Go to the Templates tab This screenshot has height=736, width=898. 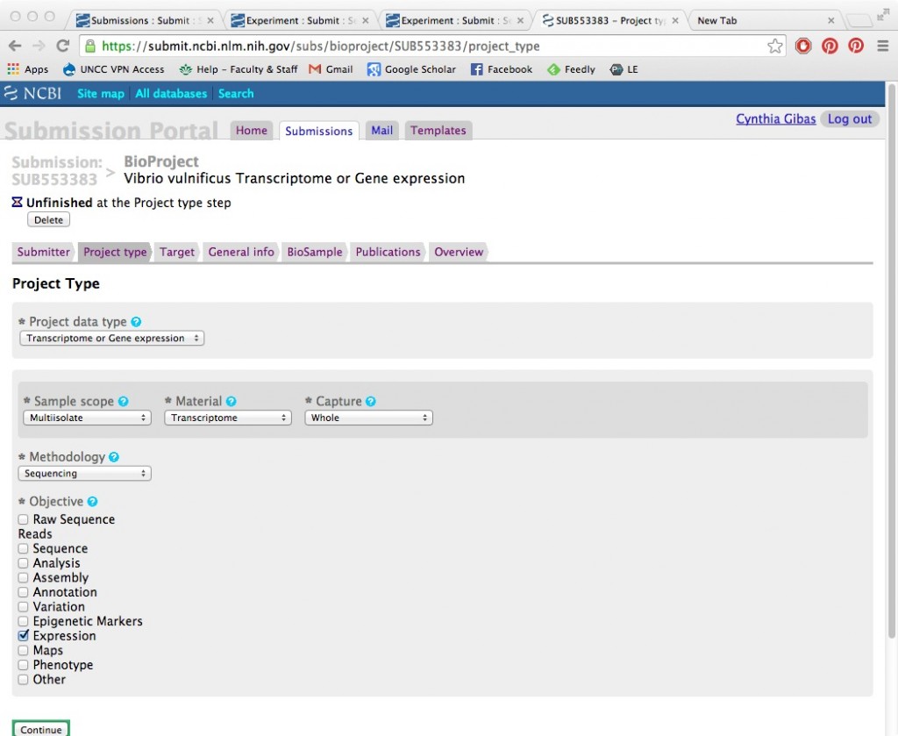(438, 131)
